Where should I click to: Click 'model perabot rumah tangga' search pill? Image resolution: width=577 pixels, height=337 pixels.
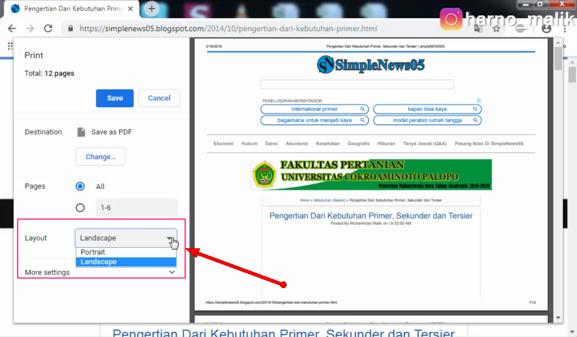tap(427, 120)
